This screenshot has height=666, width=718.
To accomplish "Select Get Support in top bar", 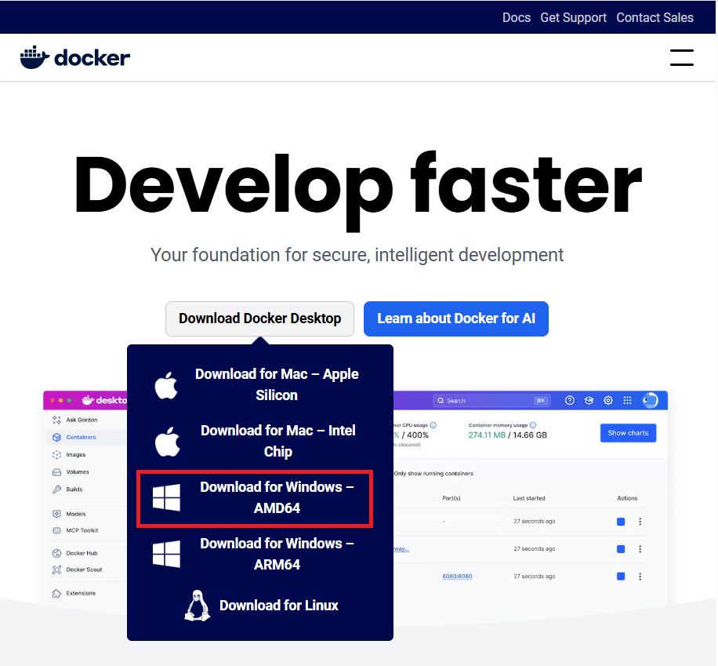I will [x=573, y=17].
